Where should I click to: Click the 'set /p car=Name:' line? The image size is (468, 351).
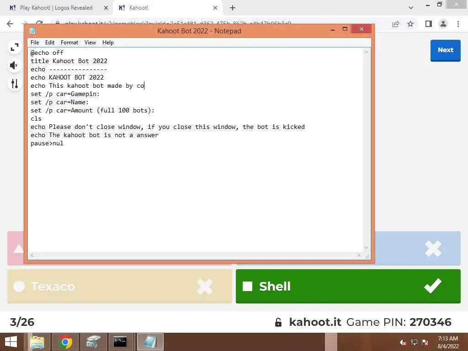click(60, 102)
